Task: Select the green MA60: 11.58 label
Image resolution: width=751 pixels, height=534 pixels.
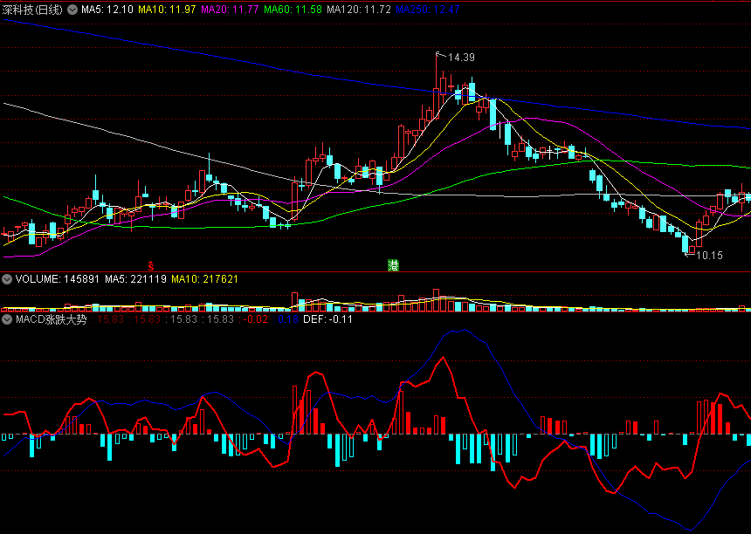Action: (x=293, y=10)
